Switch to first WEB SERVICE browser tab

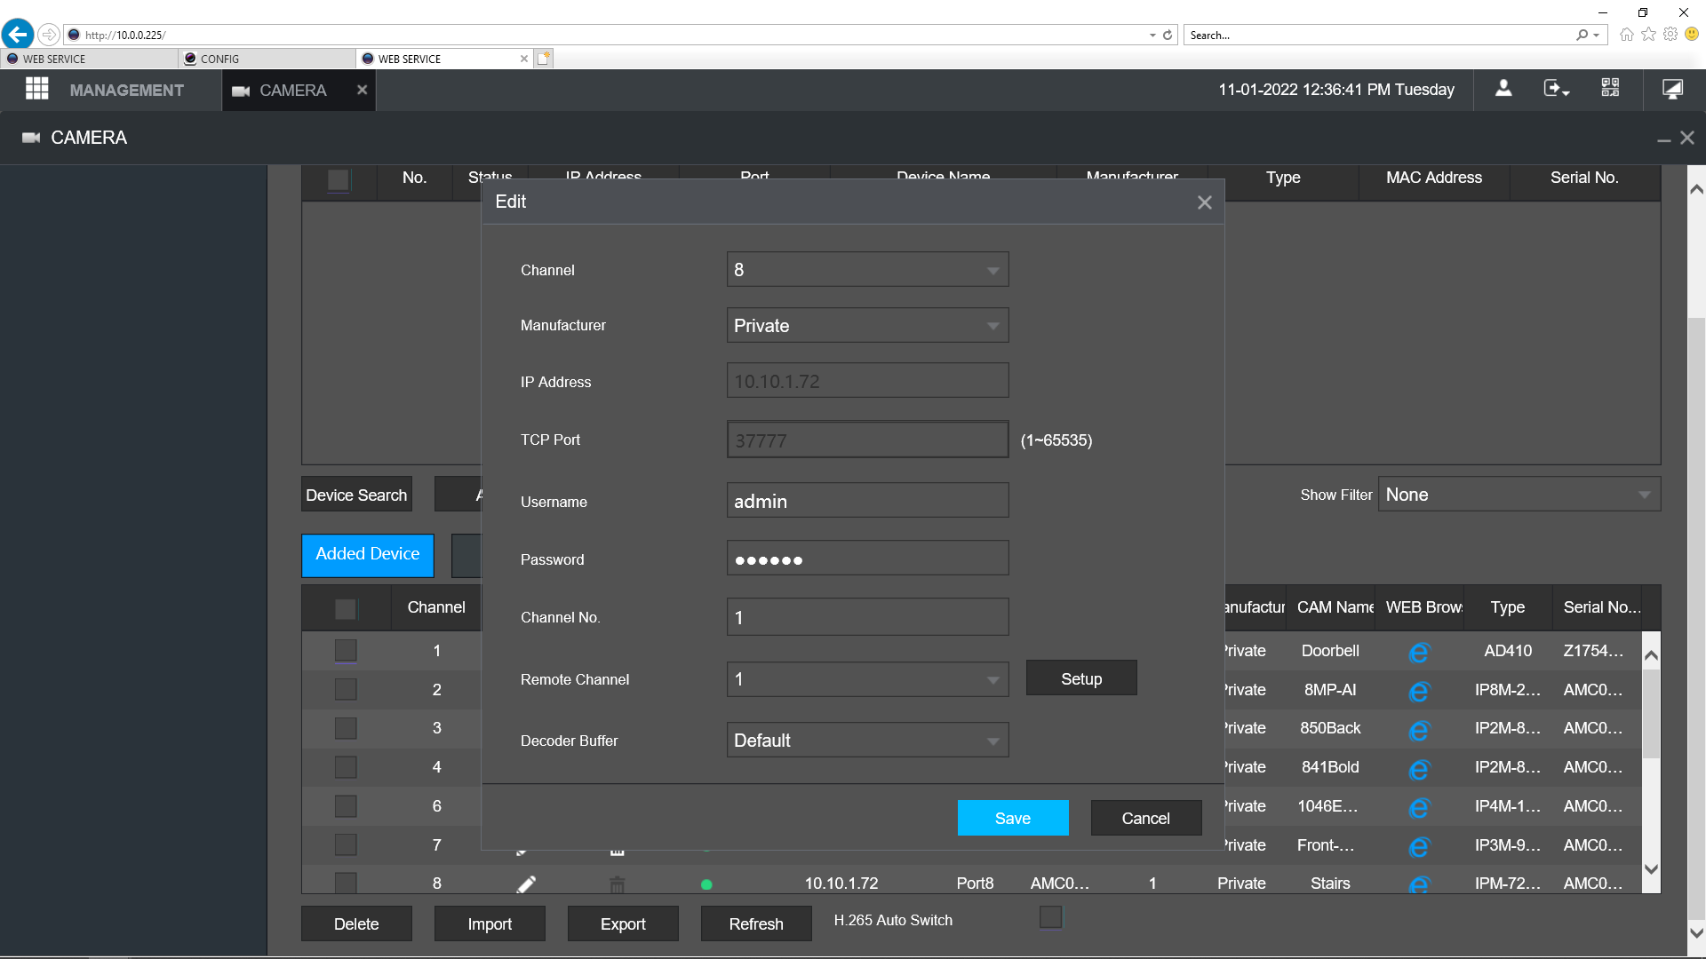pyautogui.click(x=89, y=59)
